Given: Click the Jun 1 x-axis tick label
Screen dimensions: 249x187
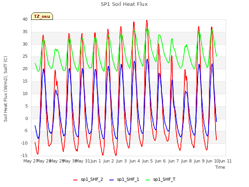Looking at the screenshot, I should pos(96,161).
